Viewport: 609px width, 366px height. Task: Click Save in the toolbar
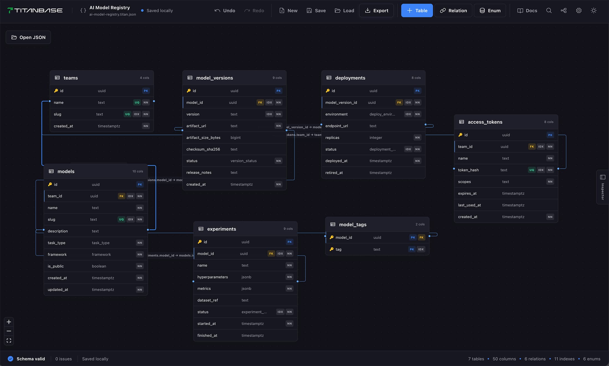316,11
